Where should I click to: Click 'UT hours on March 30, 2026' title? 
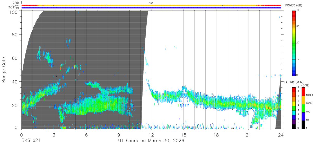(x=151, y=141)
